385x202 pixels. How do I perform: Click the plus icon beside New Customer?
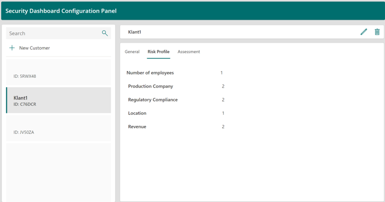coord(12,48)
